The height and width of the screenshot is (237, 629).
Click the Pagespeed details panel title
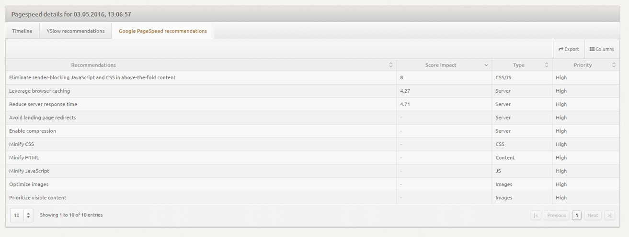point(71,14)
